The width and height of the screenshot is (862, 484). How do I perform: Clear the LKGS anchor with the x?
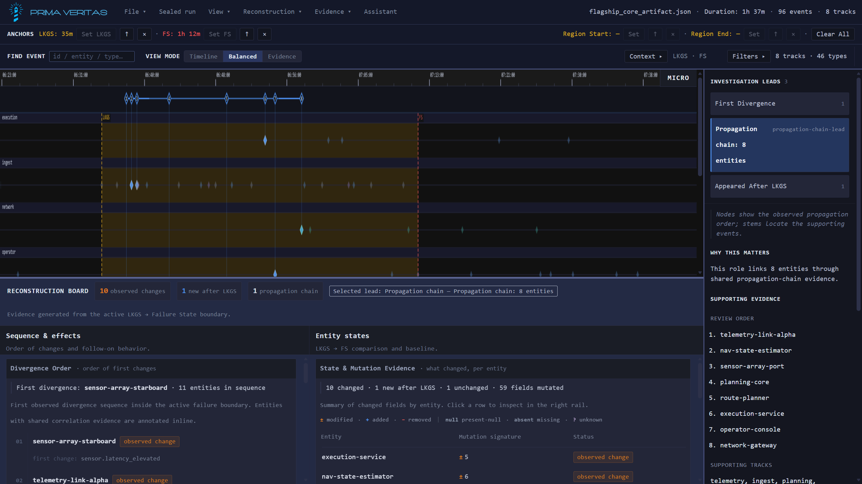[x=144, y=34]
